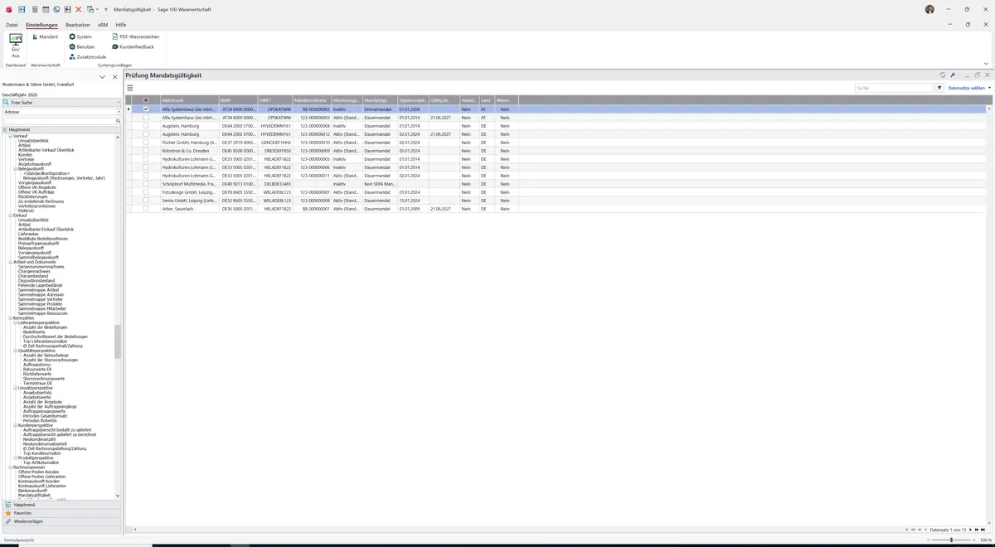Open the hamburger menu above the table
Screen dimensions: 995x547
(x=130, y=88)
